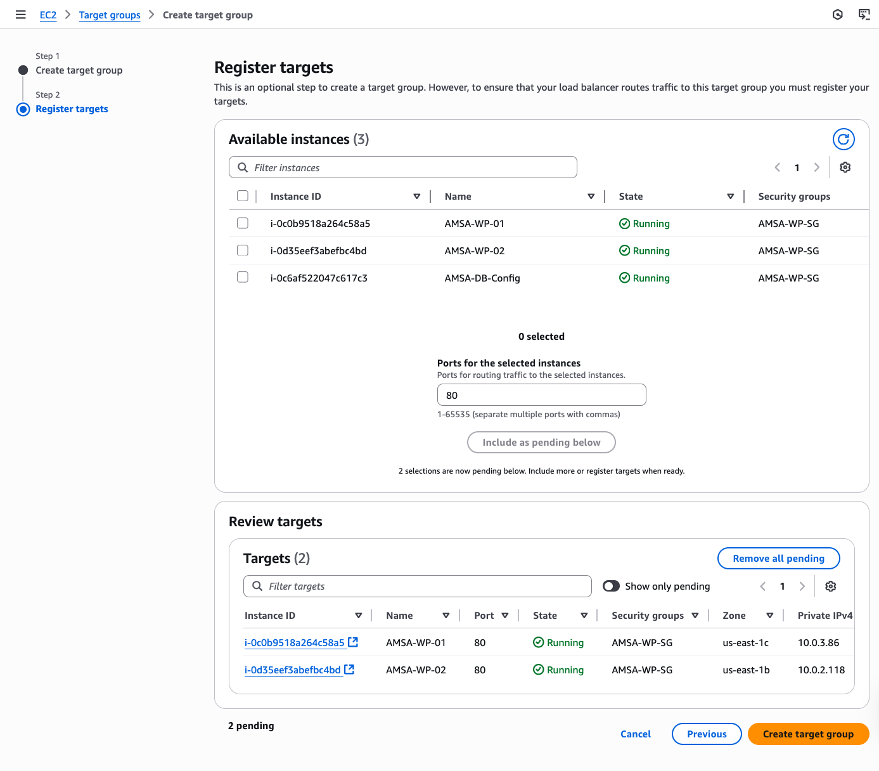879x771 pixels.
Task: Go to Target groups breadcrumb
Action: tap(110, 15)
